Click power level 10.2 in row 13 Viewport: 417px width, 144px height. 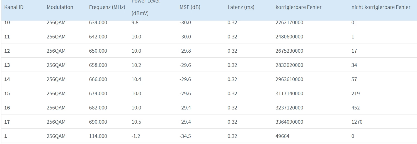[136, 65]
